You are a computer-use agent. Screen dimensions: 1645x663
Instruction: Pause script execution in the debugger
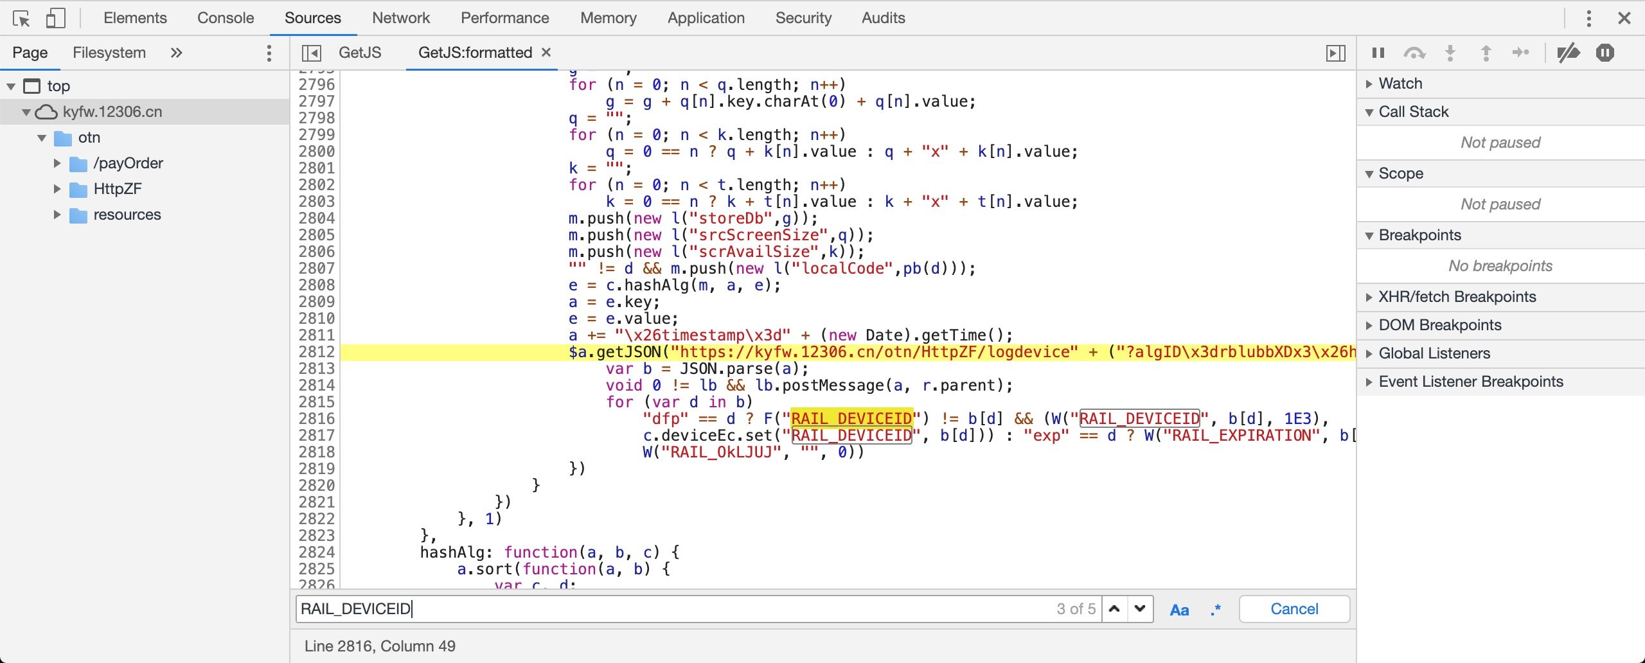1378,53
